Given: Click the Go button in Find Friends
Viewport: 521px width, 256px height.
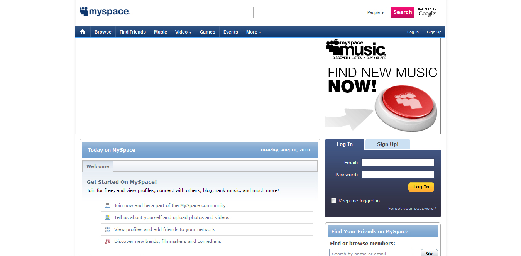Looking at the screenshot, I should [429, 253].
